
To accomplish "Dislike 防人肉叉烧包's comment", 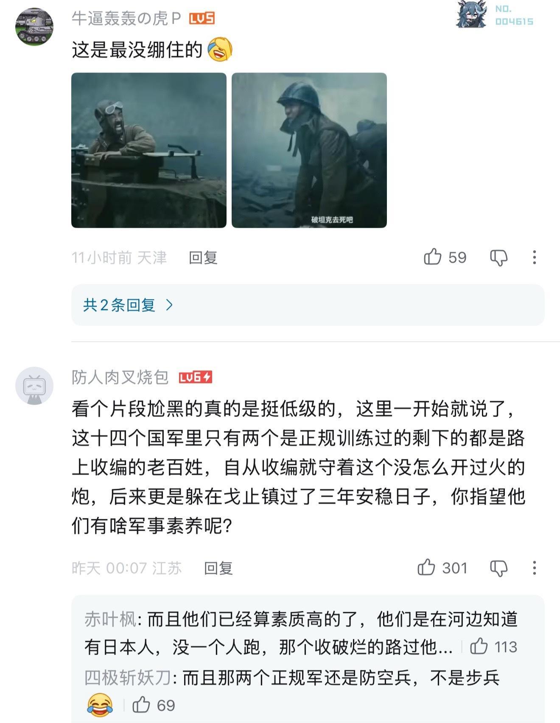I will coord(498,568).
